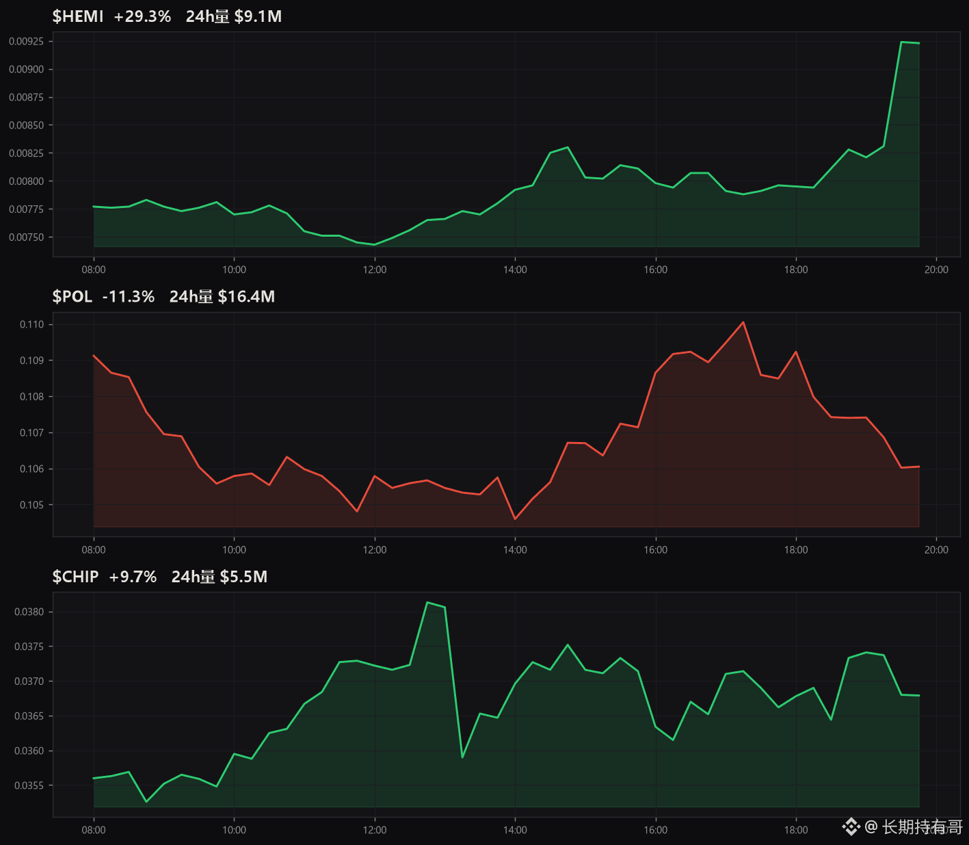Click the $HEMI ticker title
Viewport: 969px width, 845px height.
pyautogui.click(x=78, y=16)
